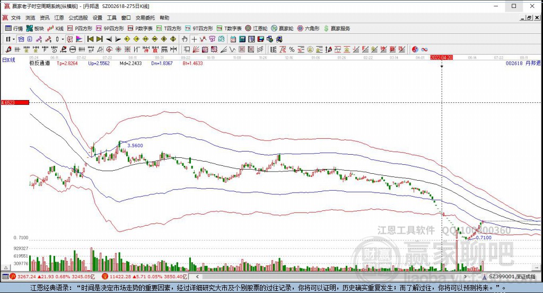Click the Shenzhen index 11422.28 status
543x293 pixels.
144,277
